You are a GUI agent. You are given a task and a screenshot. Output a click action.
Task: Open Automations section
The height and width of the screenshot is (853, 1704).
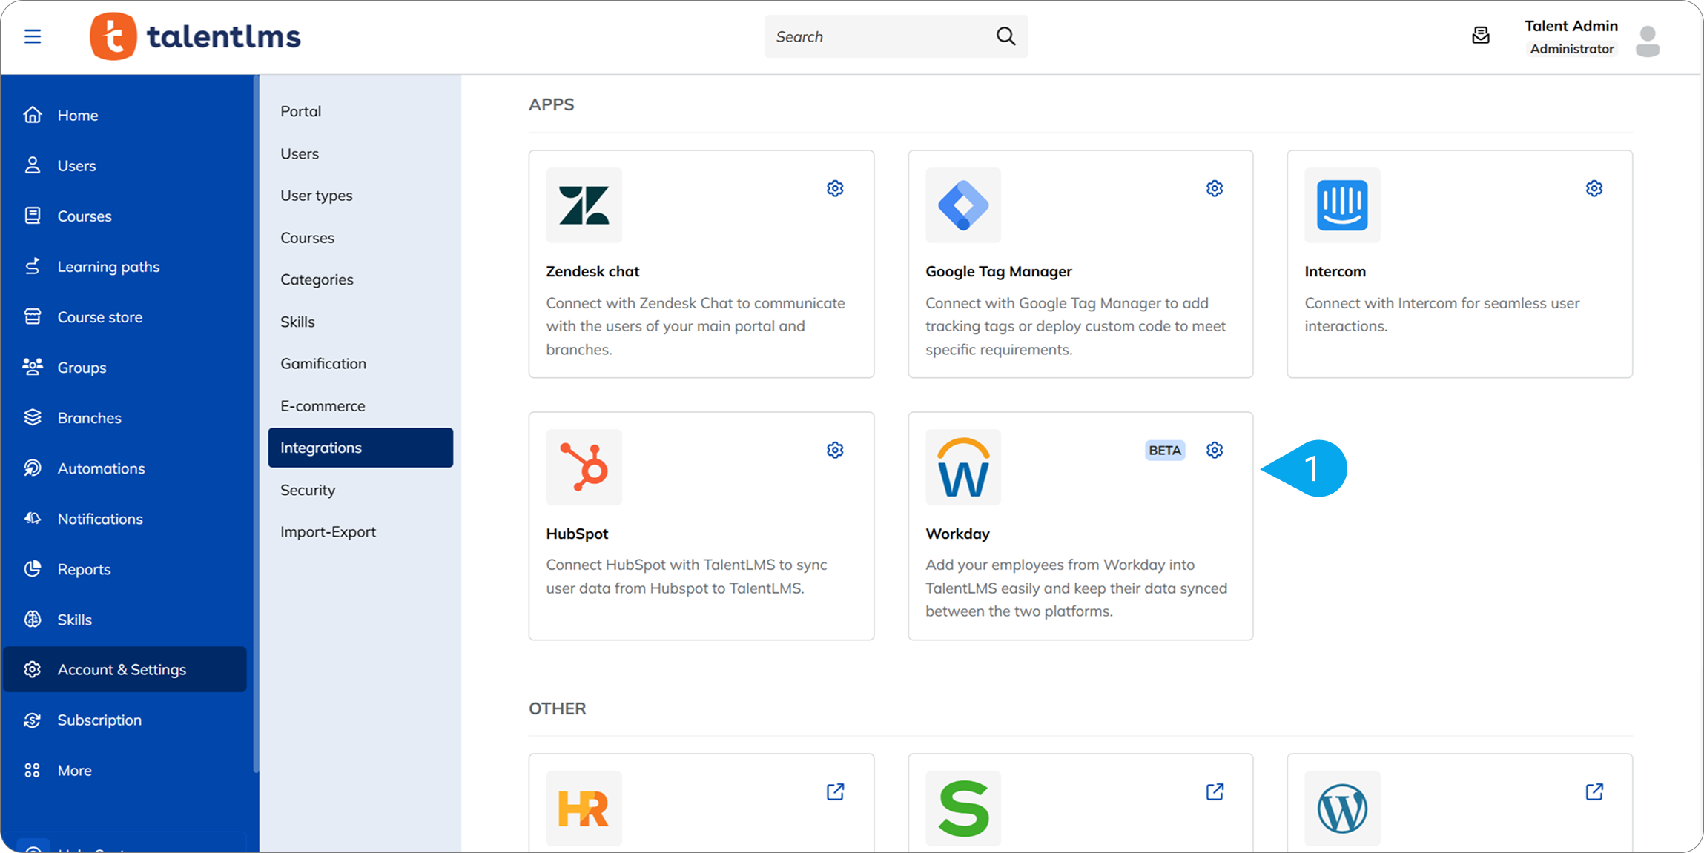point(125,468)
